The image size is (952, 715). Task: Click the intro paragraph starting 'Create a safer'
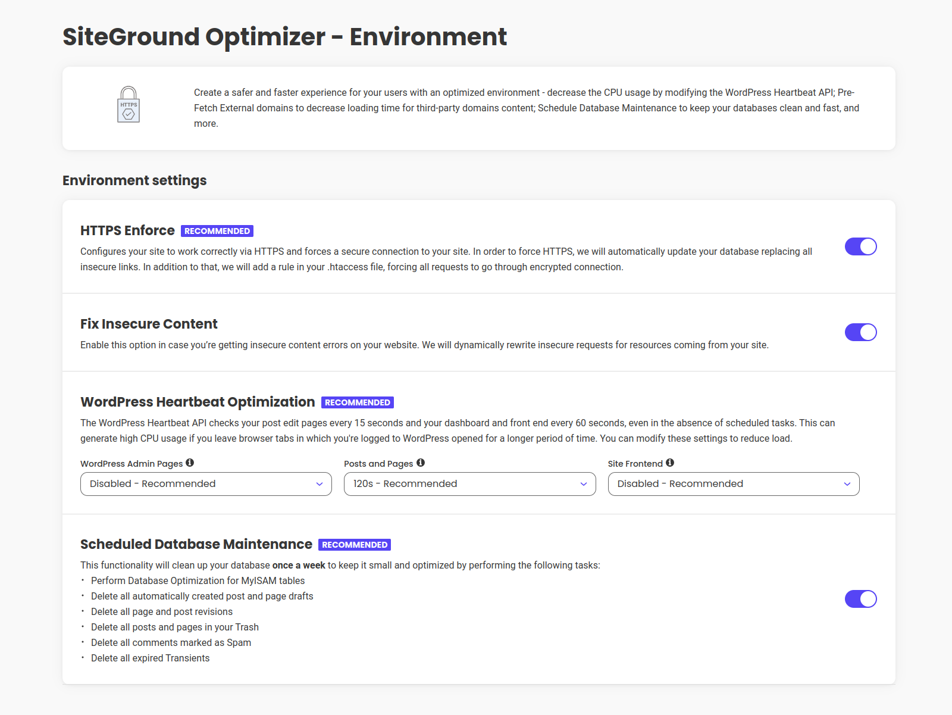(527, 108)
